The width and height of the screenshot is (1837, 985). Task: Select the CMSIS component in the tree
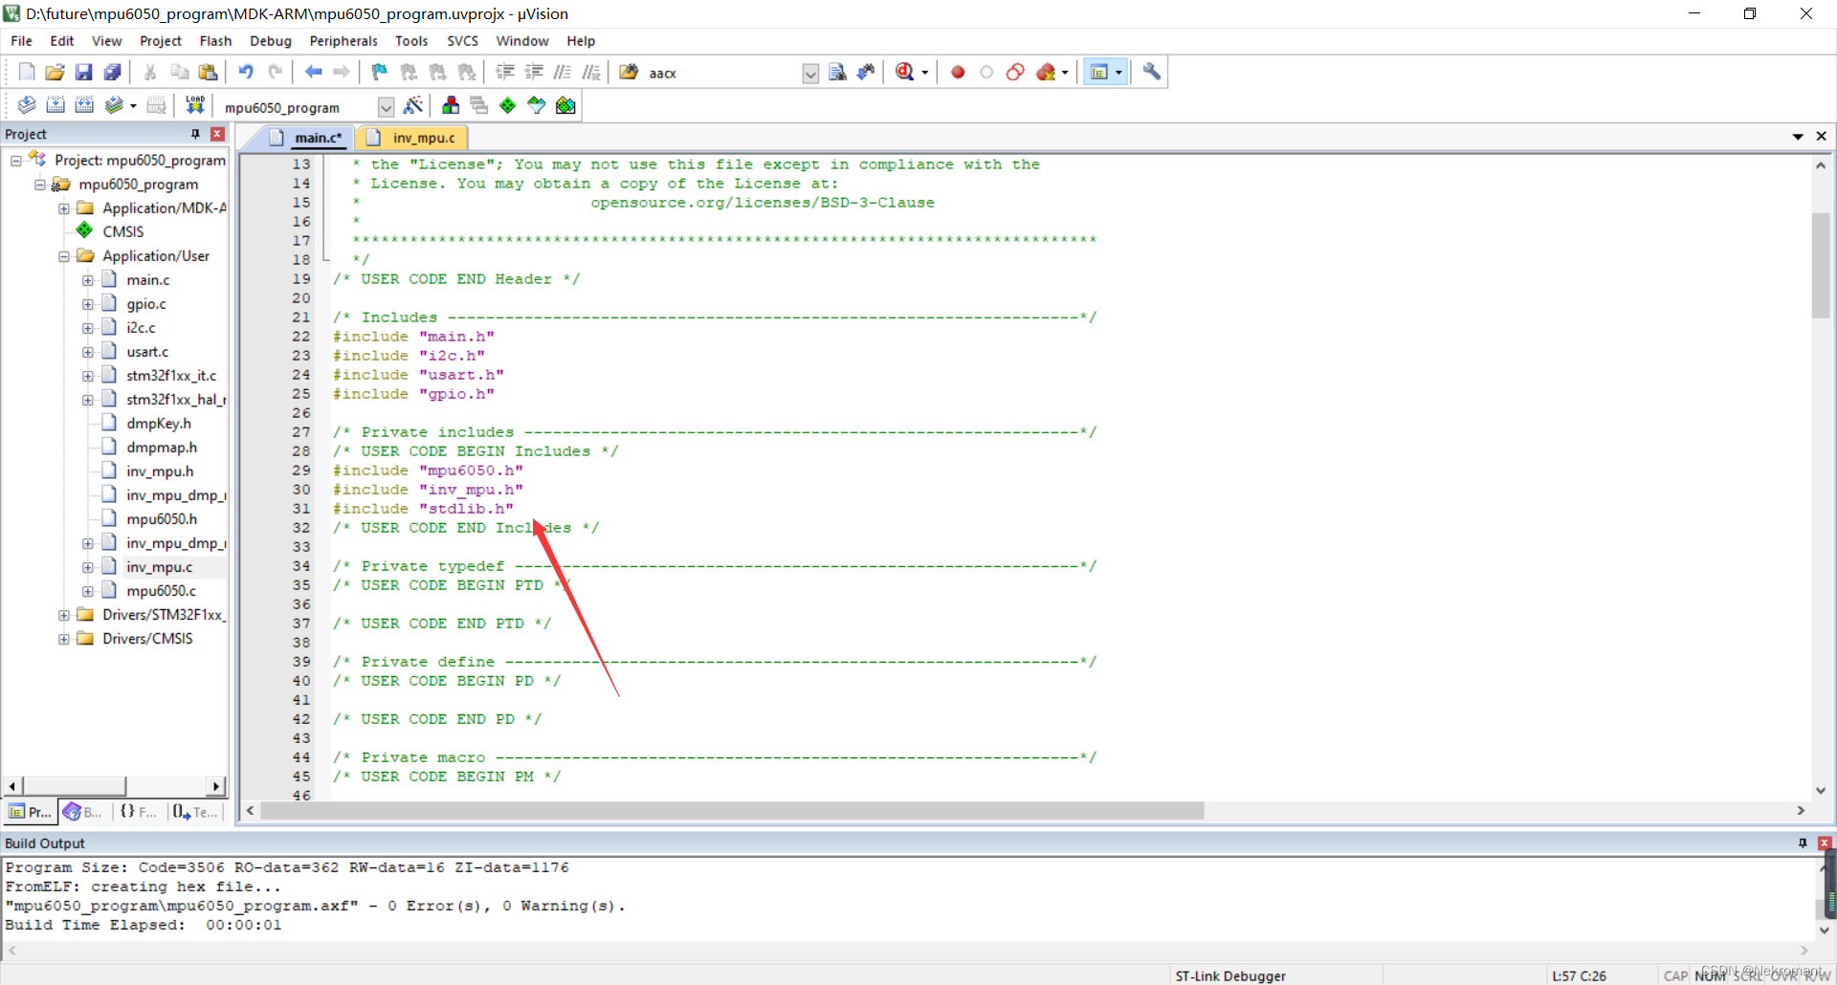pos(122,231)
